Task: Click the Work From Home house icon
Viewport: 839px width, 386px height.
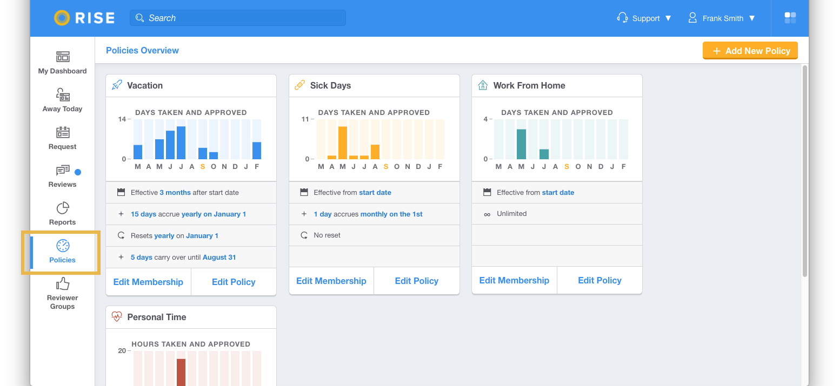Action: click(483, 85)
